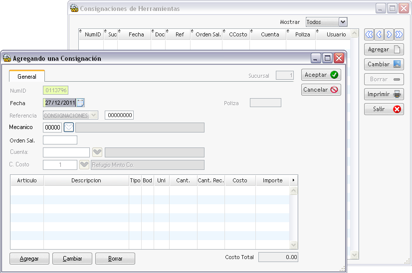Focus the Orden Sal. input field
The width and height of the screenshot is (412, 273).
point(60,140)
